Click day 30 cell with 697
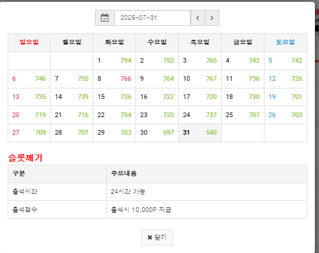The width and height of the screenshot is (319, 253). pos(157,133)
